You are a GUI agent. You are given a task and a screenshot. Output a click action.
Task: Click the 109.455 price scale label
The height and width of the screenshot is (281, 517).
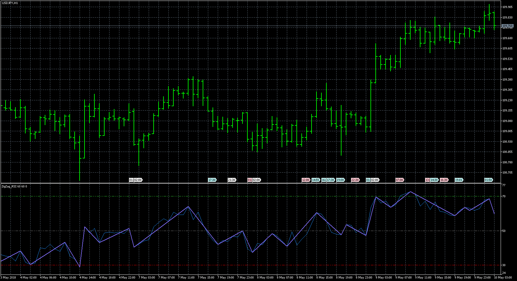point(507,69)
